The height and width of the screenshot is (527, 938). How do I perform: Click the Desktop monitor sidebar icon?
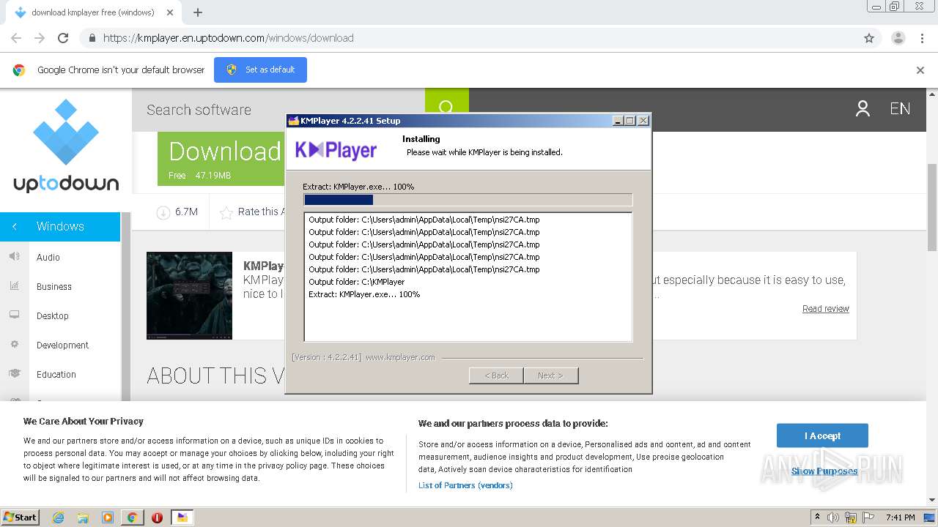[x=14, y=315]
